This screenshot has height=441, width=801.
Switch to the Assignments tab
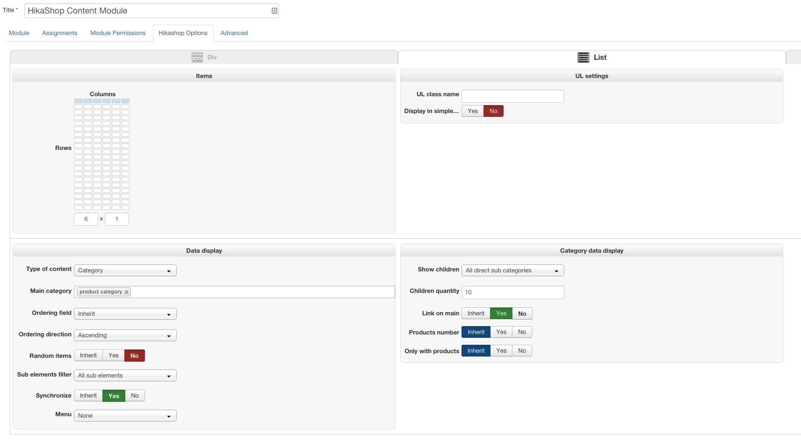pos(60,33)
